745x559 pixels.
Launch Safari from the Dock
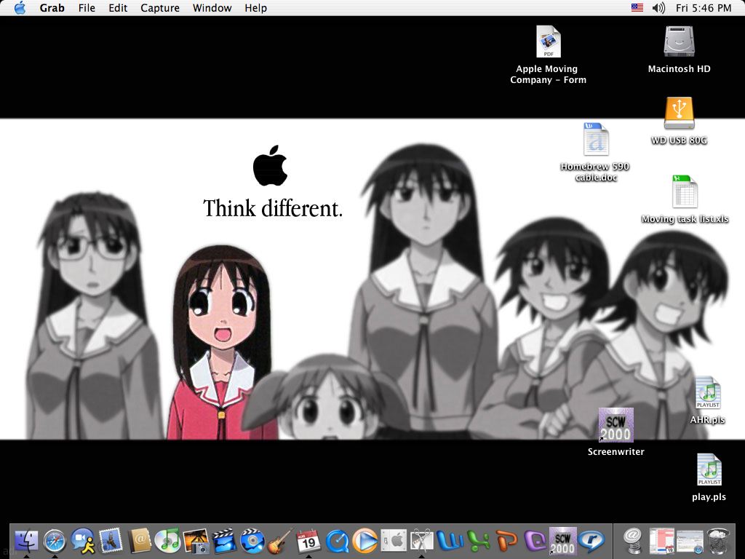[x=55, y=541]
